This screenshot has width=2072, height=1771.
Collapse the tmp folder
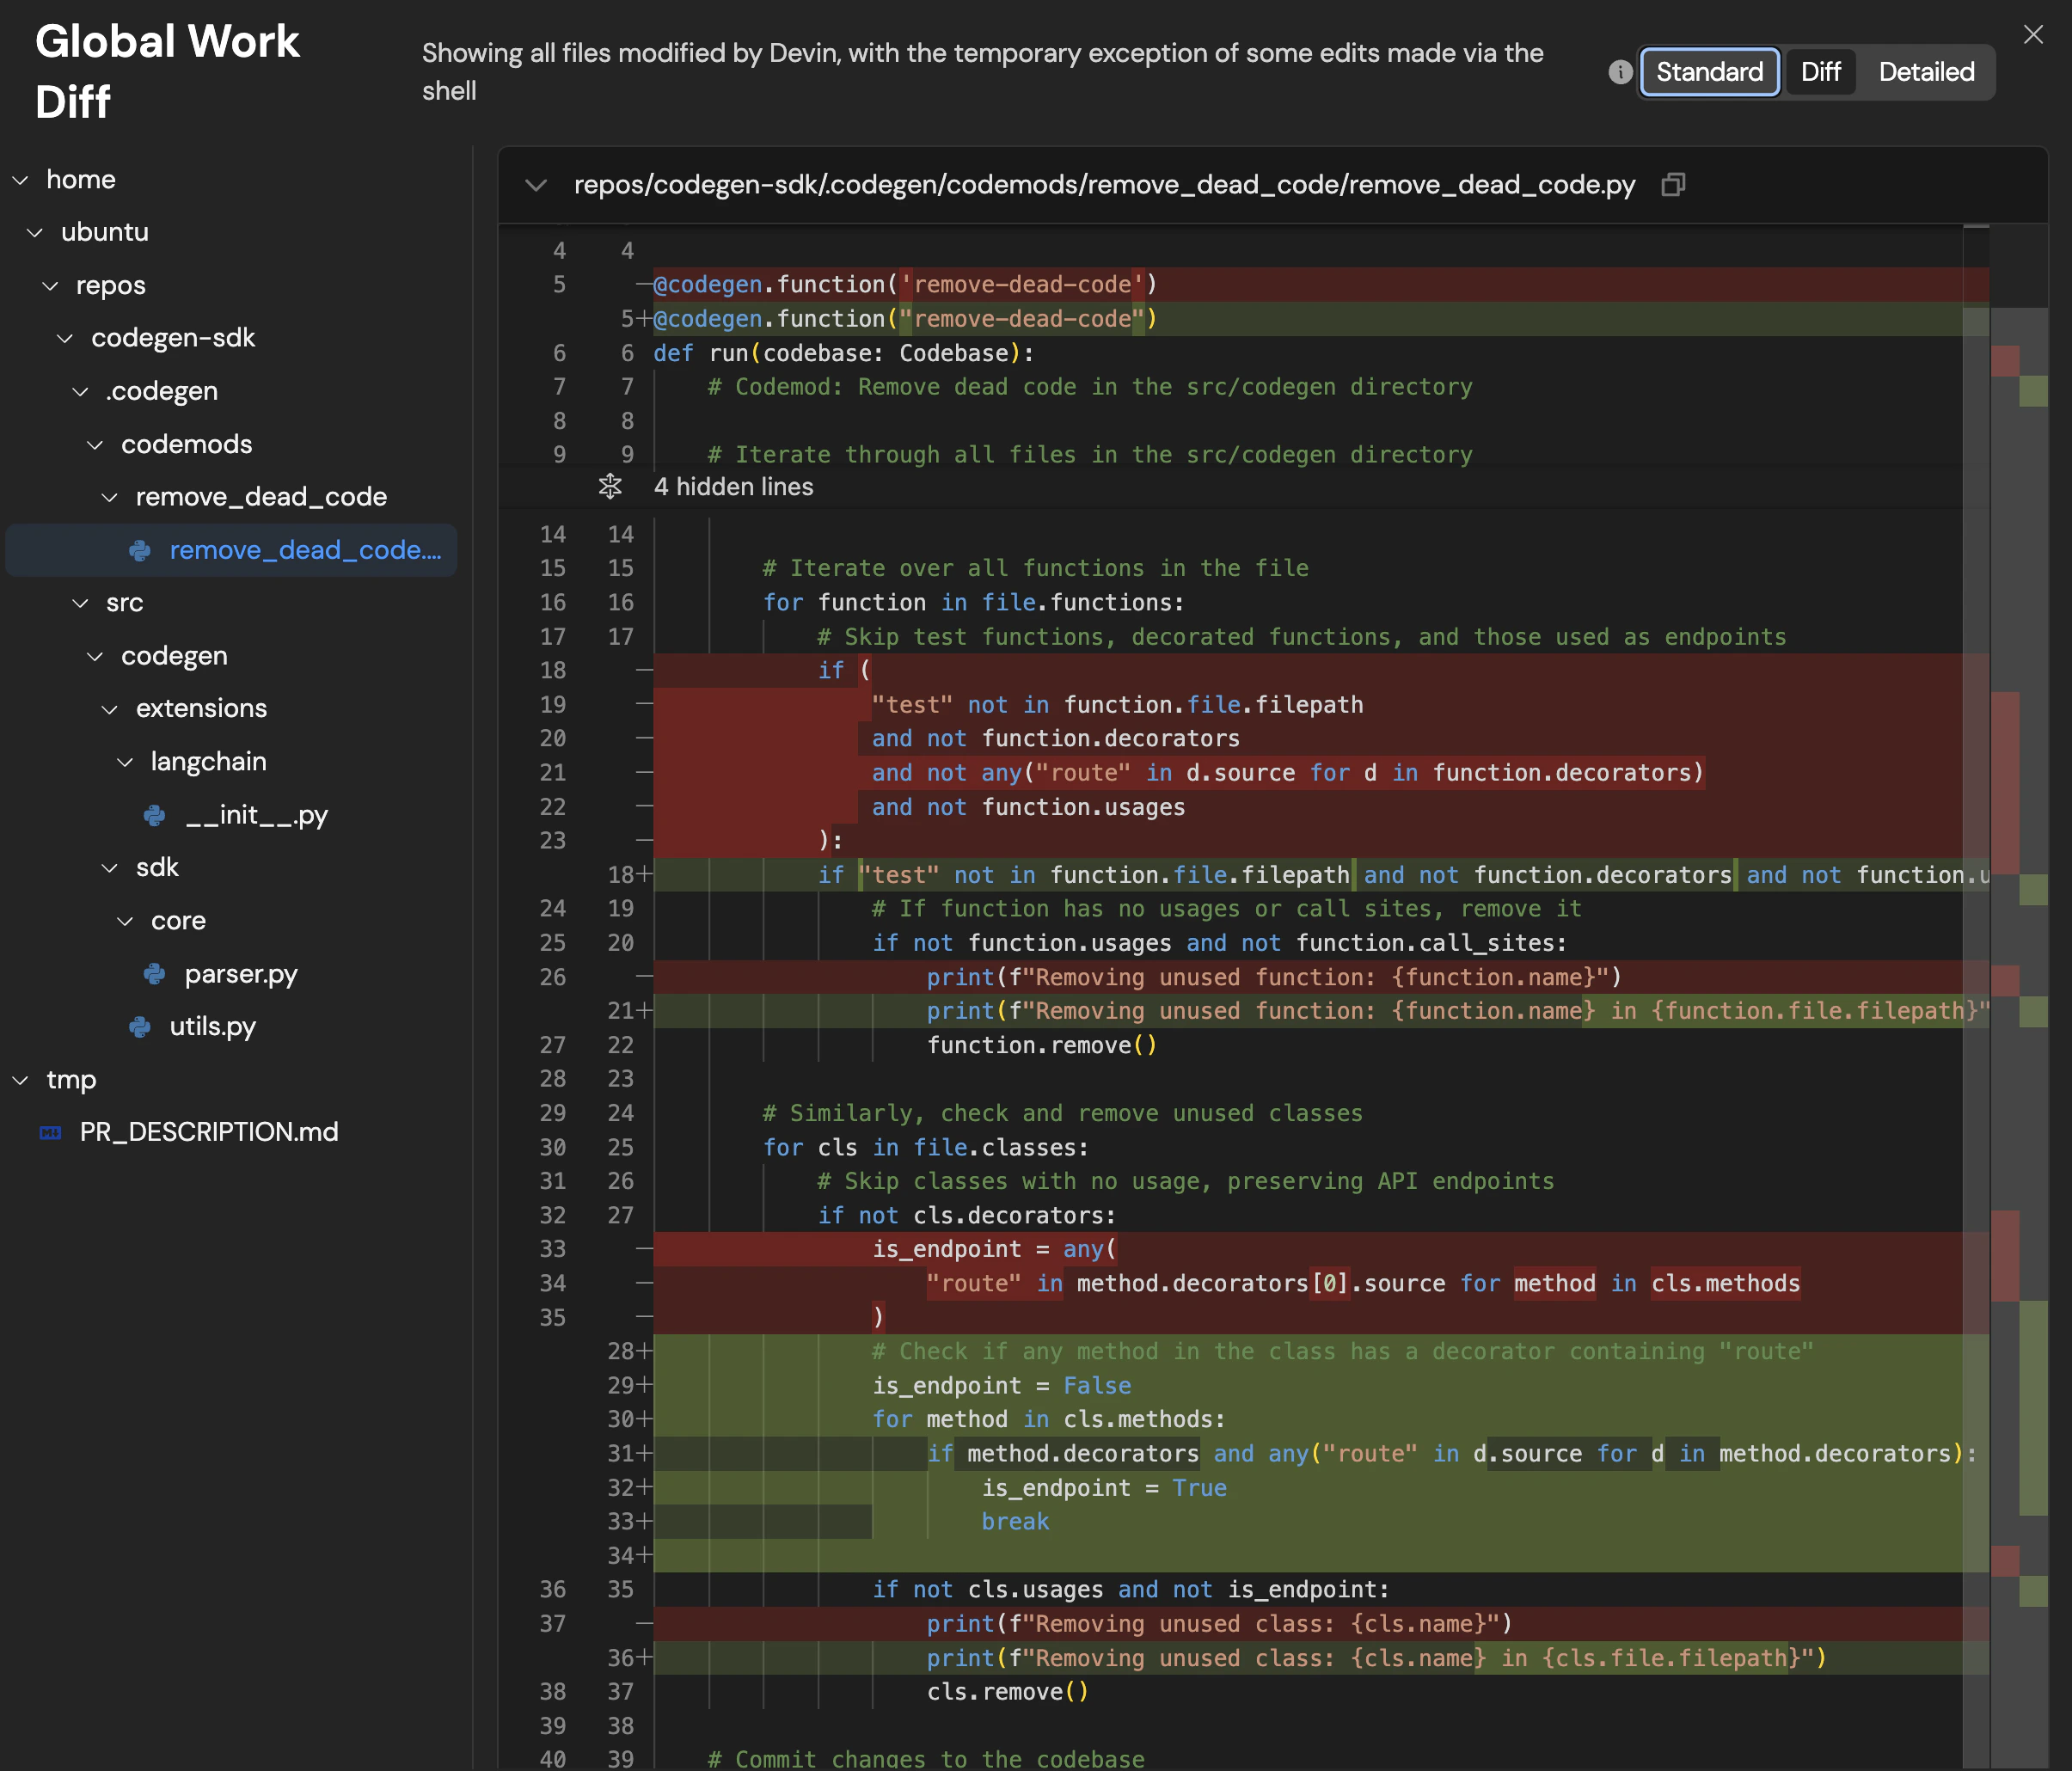pyautogui.click(x=20, y=1080)
